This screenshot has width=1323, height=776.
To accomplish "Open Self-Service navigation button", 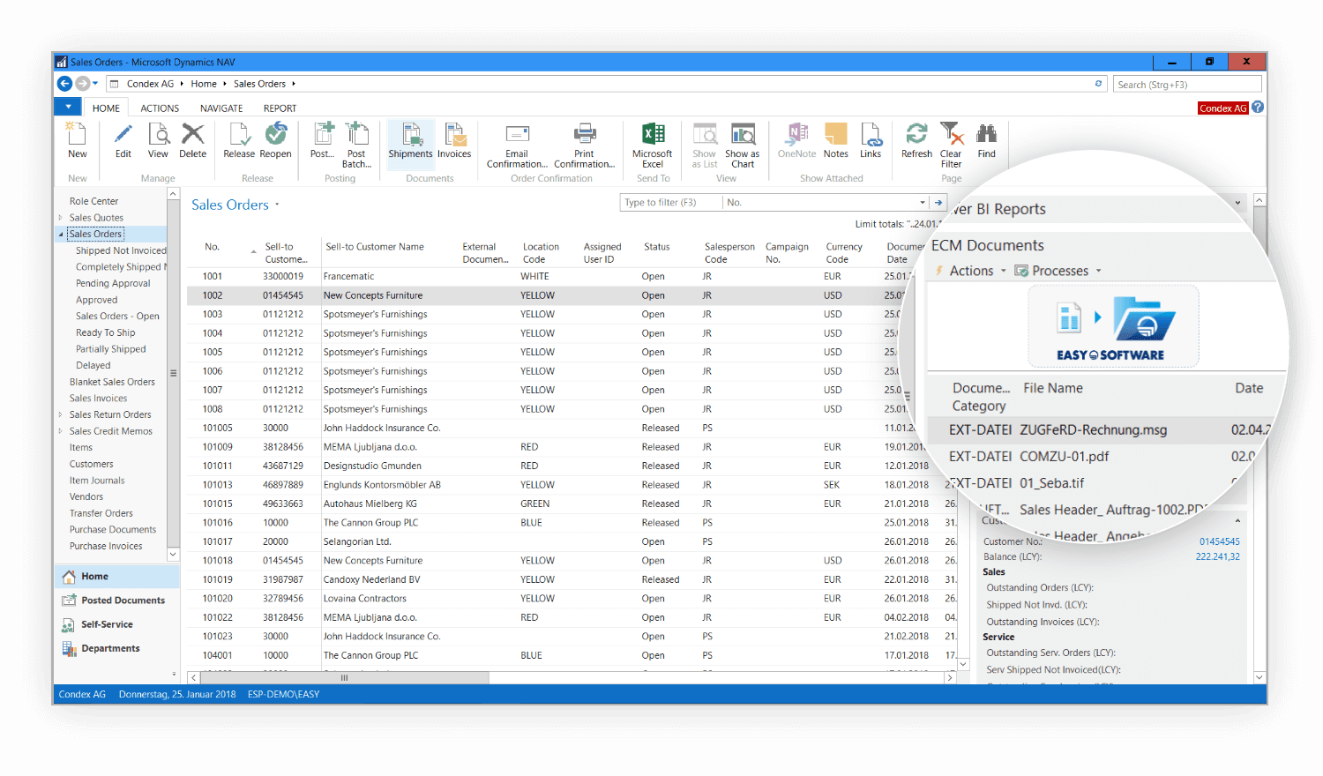I will coord(117,624).
